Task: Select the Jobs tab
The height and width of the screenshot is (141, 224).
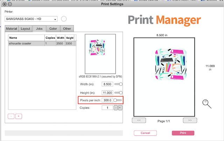Action: (39, 29)
